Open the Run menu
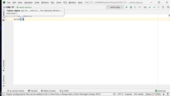Viewport: 170px width, 96px height. point(53,2)
